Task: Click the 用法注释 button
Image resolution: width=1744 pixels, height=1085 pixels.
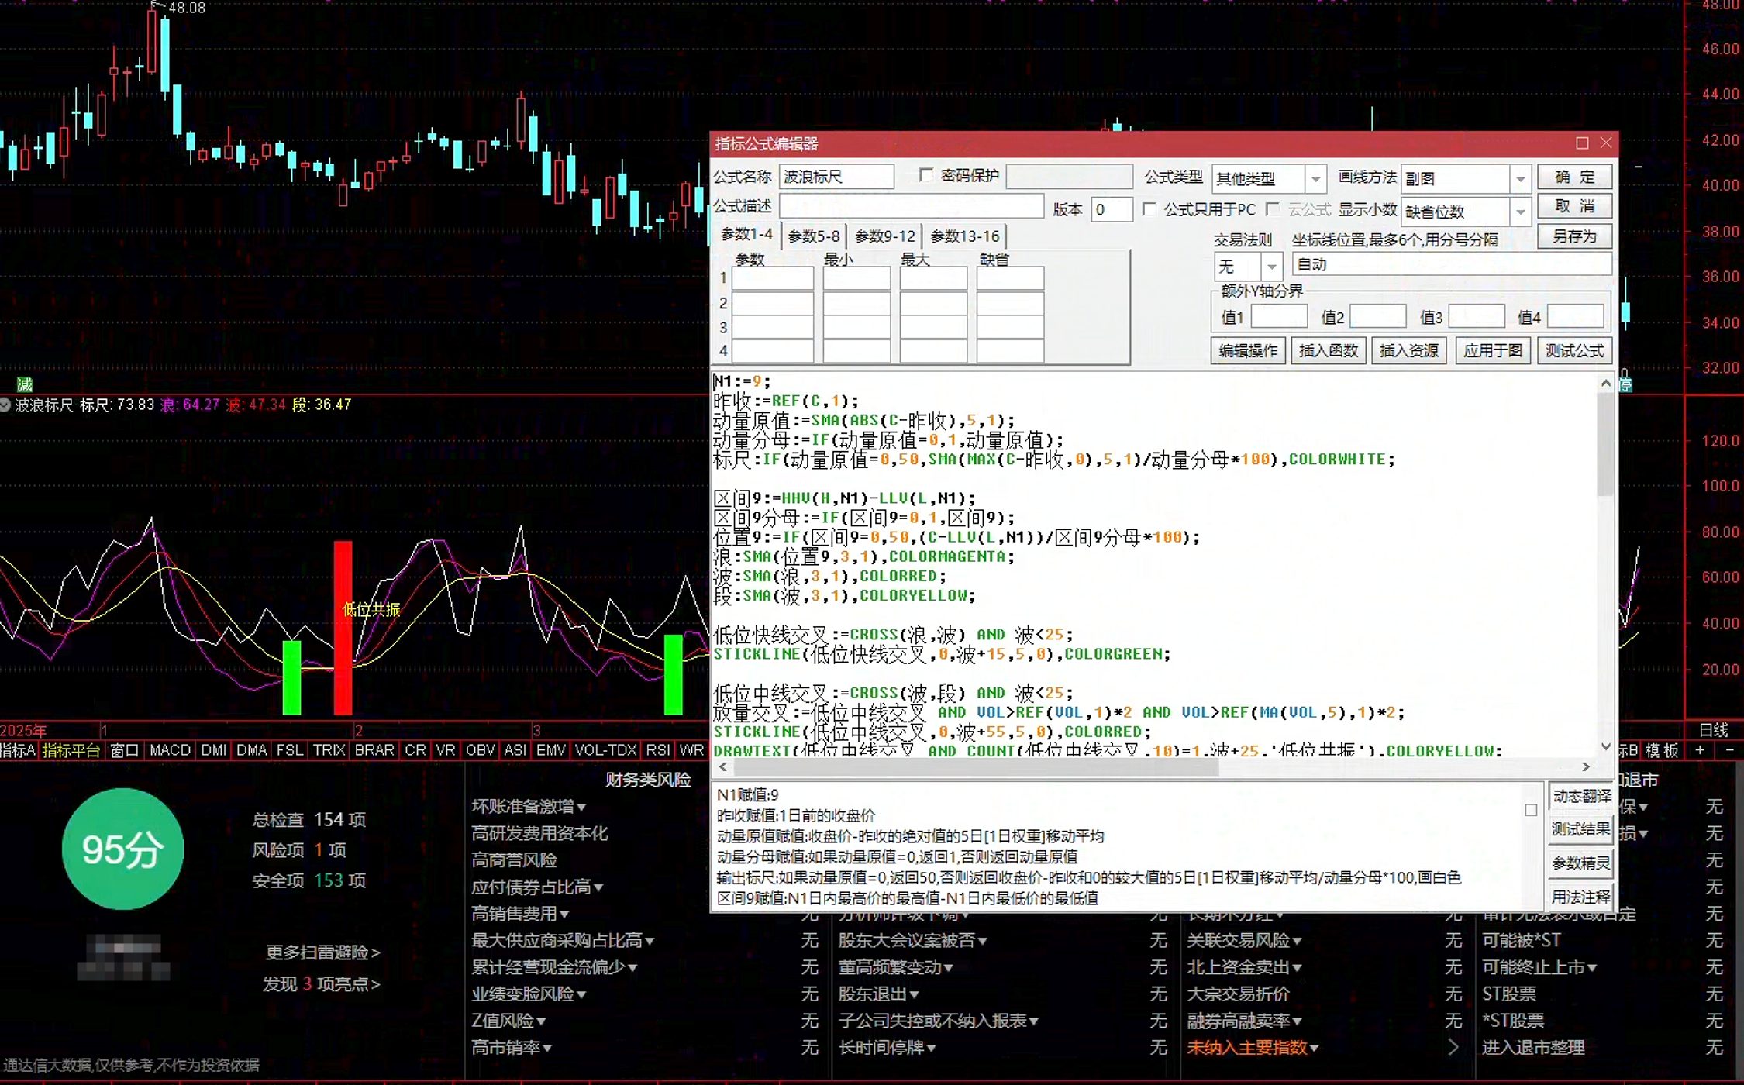Action: (x=1582, y=897)
